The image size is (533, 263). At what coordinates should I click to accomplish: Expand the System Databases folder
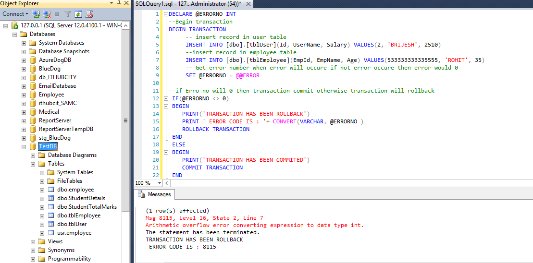(x=24, y=43)
